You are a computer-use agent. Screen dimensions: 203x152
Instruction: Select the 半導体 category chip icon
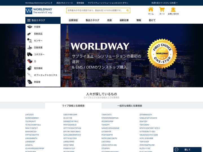[30, 27]
